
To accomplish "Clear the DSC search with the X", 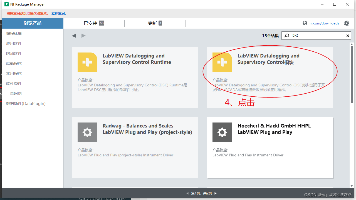I will pyautogui.click(x=348, y=36).
